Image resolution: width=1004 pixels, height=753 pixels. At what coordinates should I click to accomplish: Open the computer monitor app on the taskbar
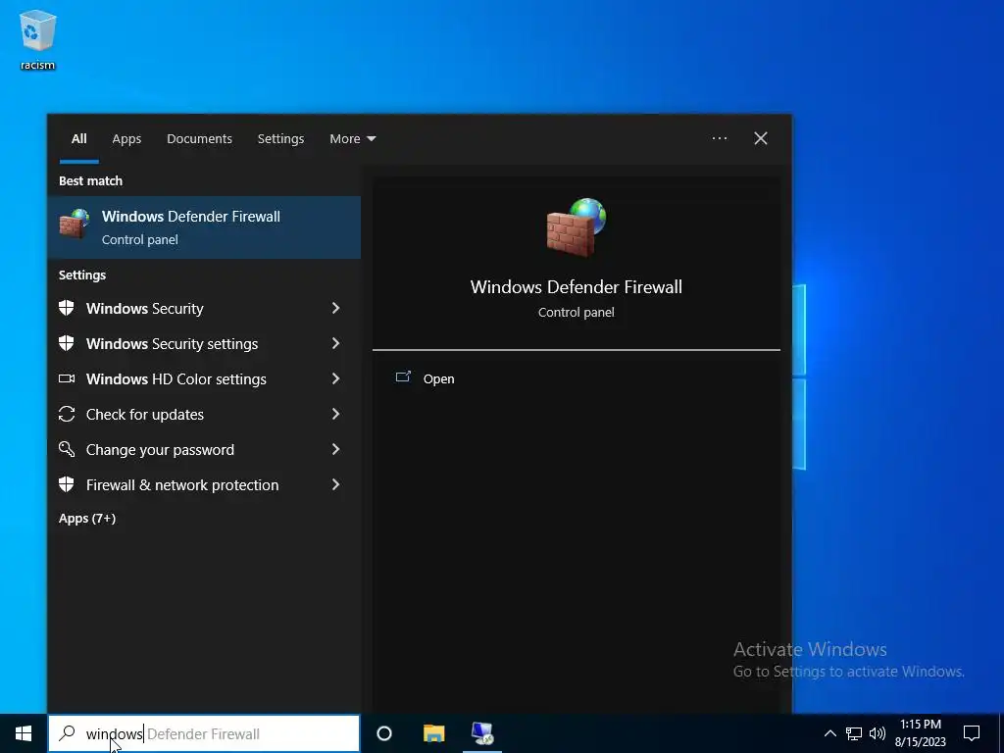click(x=482, y=733)
